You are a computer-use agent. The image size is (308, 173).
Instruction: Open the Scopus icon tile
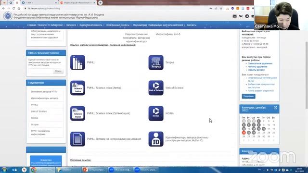click(x=156, y=62)
